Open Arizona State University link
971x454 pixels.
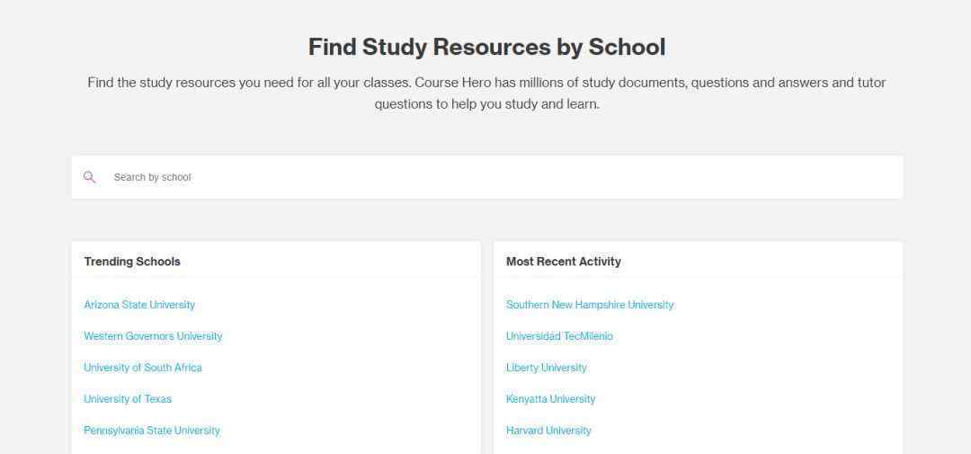(x=139, y=305)
